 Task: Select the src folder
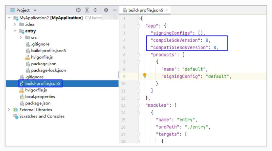pyautogui.click(x=34, y=37)
